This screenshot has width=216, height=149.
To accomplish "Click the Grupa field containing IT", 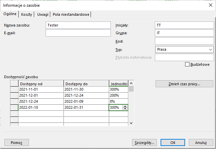I will click(184, 33).
